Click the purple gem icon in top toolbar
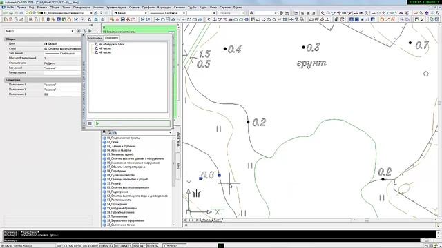Image resolution: width=442 pixels, height=248 pixels. coord(427,13)
